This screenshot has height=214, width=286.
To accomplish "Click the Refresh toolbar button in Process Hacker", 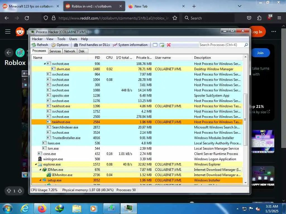I will [x=40, y=45].
